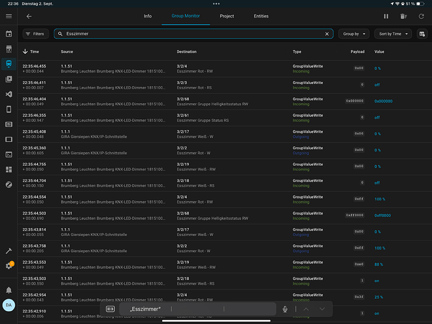Select the telegram row at 22:35:45,360
The image size is (432, 324).
(224, 150)
